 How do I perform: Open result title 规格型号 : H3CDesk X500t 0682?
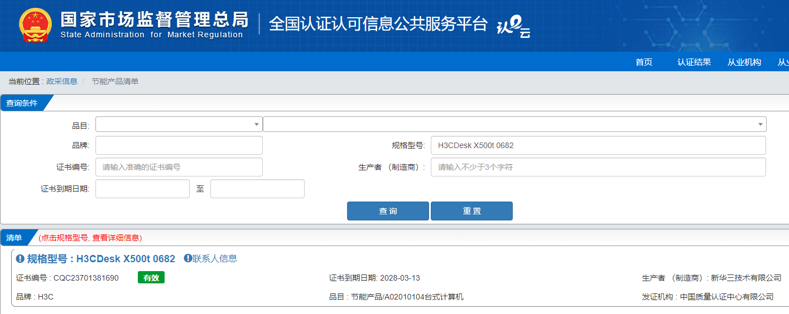point(101,259)
